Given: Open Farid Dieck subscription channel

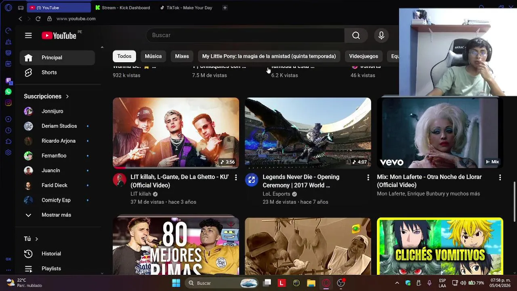Looking at the screenshot, I should 57,186.
